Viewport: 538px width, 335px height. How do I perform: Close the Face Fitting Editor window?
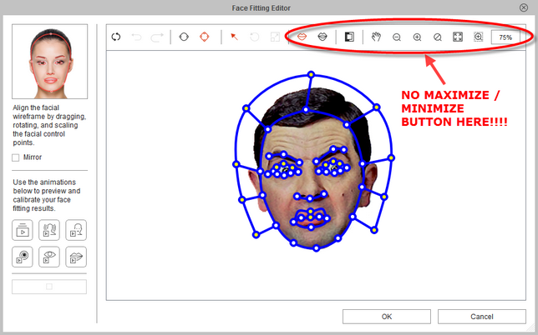(x=524, y=7)
